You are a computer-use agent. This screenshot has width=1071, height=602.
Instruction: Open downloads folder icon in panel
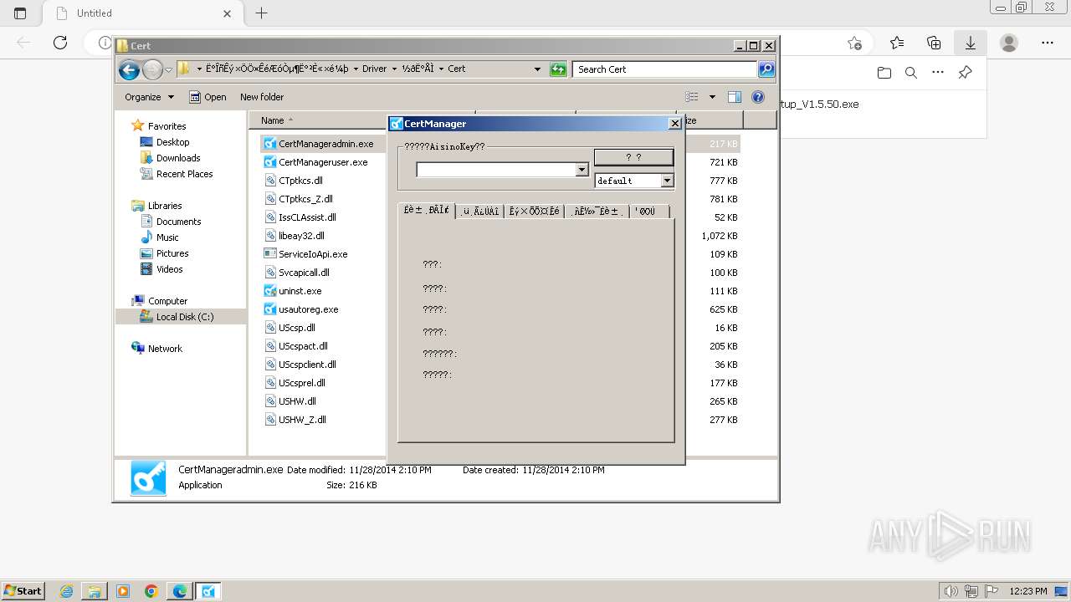(x=884, y=73)
